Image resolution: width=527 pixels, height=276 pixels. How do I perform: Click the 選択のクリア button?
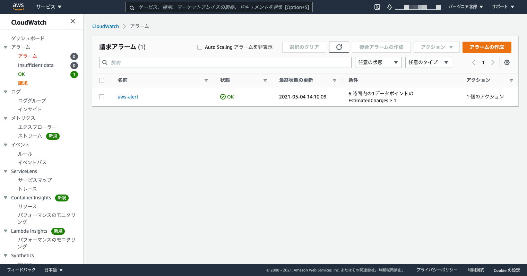(304, 47)
